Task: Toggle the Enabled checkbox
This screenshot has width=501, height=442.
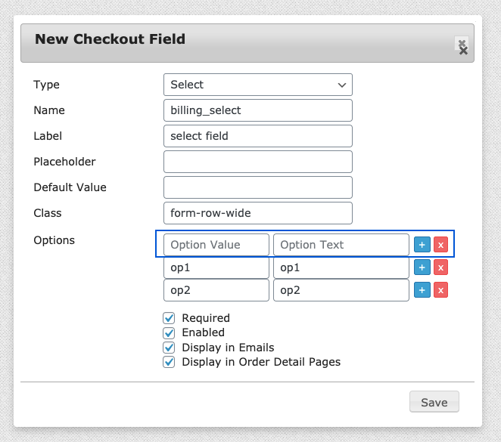Action: pos(169,332)
